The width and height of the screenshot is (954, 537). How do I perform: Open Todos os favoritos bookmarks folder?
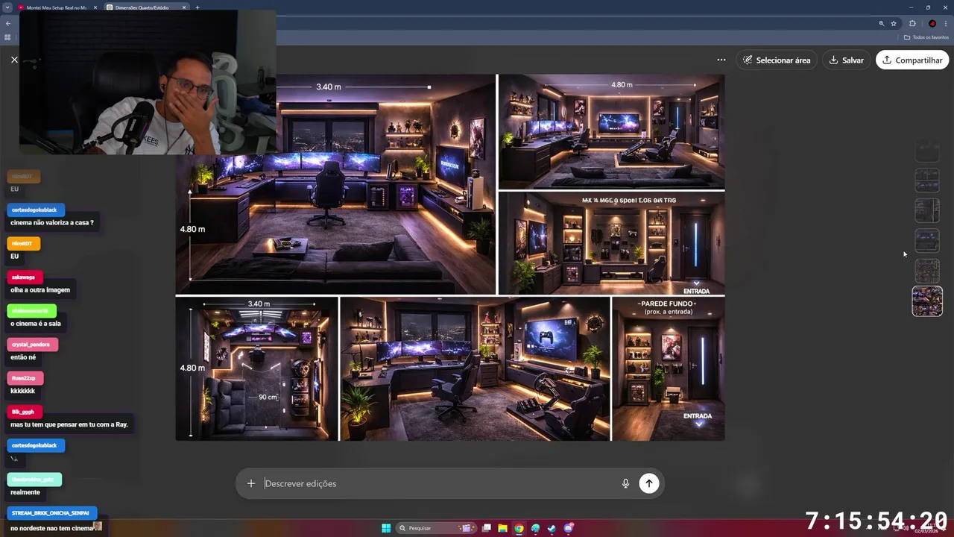coord(926,37)
